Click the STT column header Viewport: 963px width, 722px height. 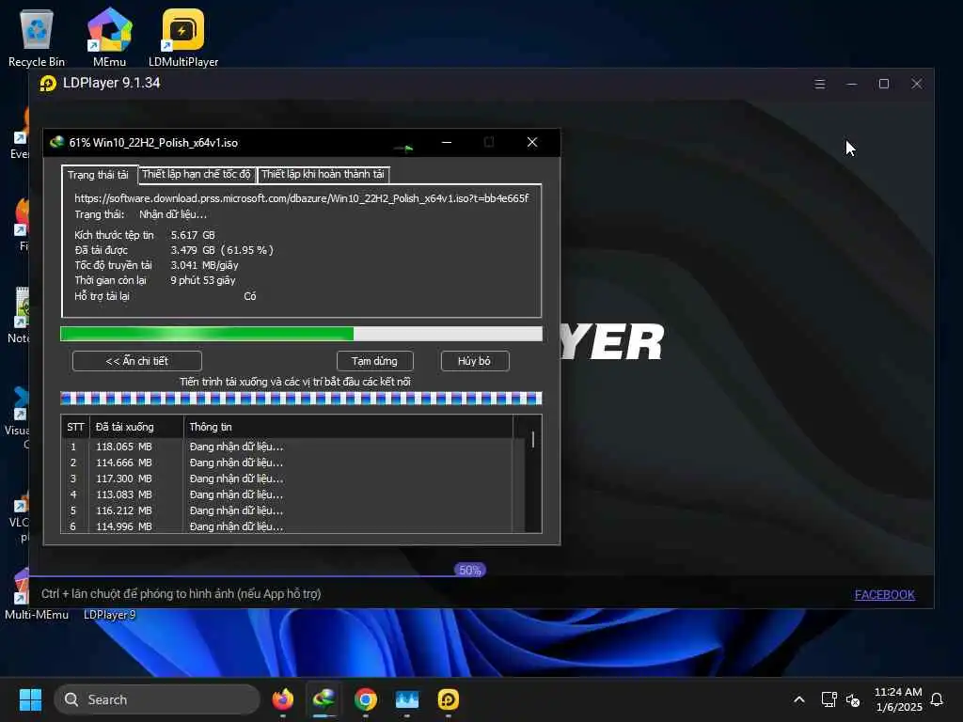click(75, 427)
